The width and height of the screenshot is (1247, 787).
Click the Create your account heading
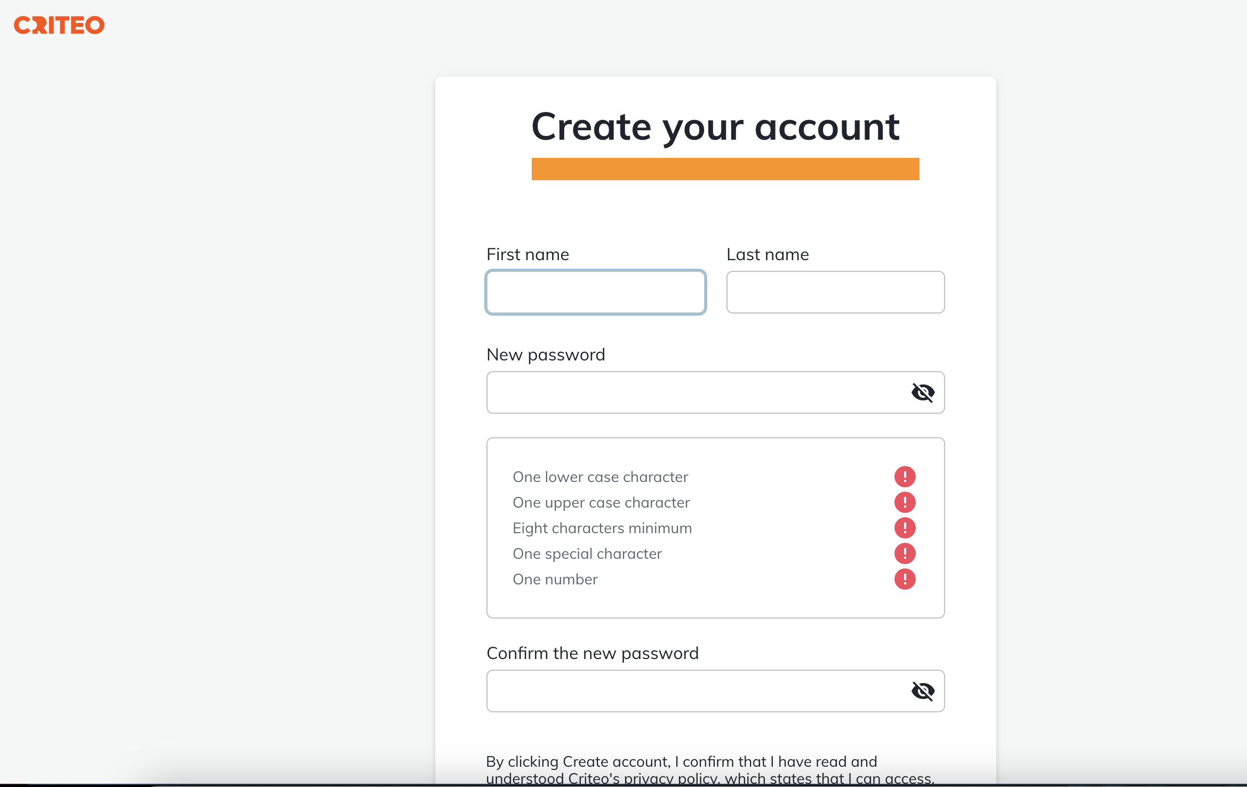point(716,127)
